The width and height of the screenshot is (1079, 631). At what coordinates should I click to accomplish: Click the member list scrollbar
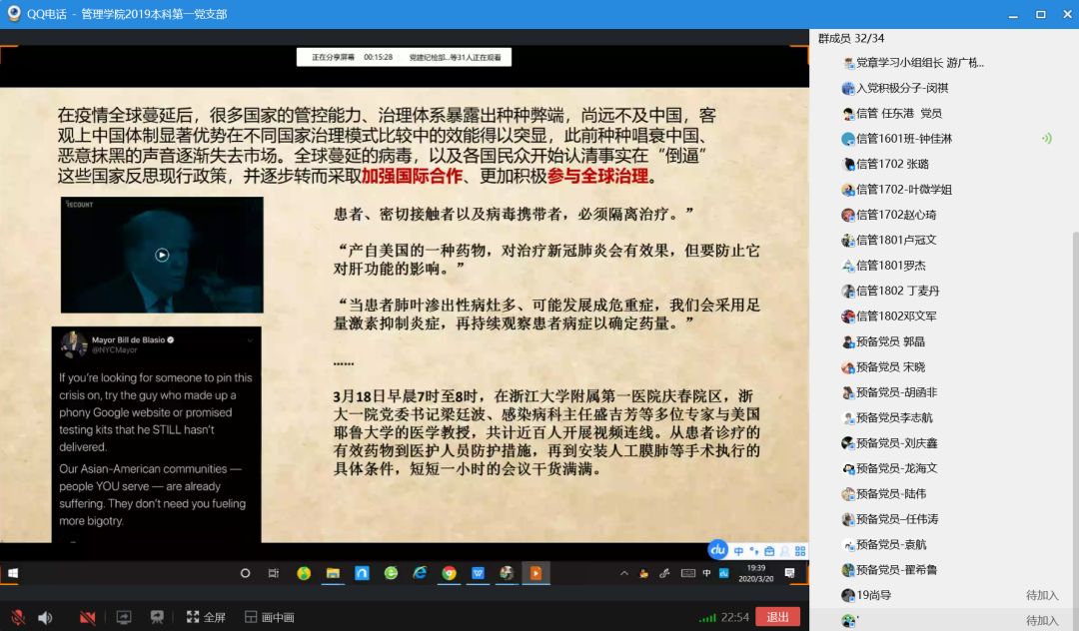(x=1073, y=300)
